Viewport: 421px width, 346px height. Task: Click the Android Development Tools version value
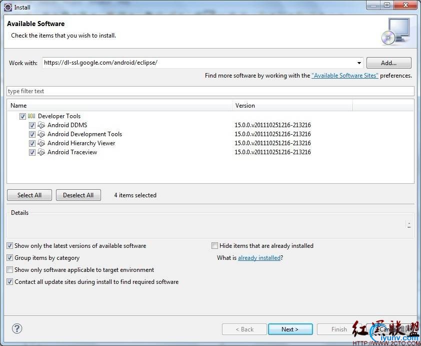pos(272,134)
